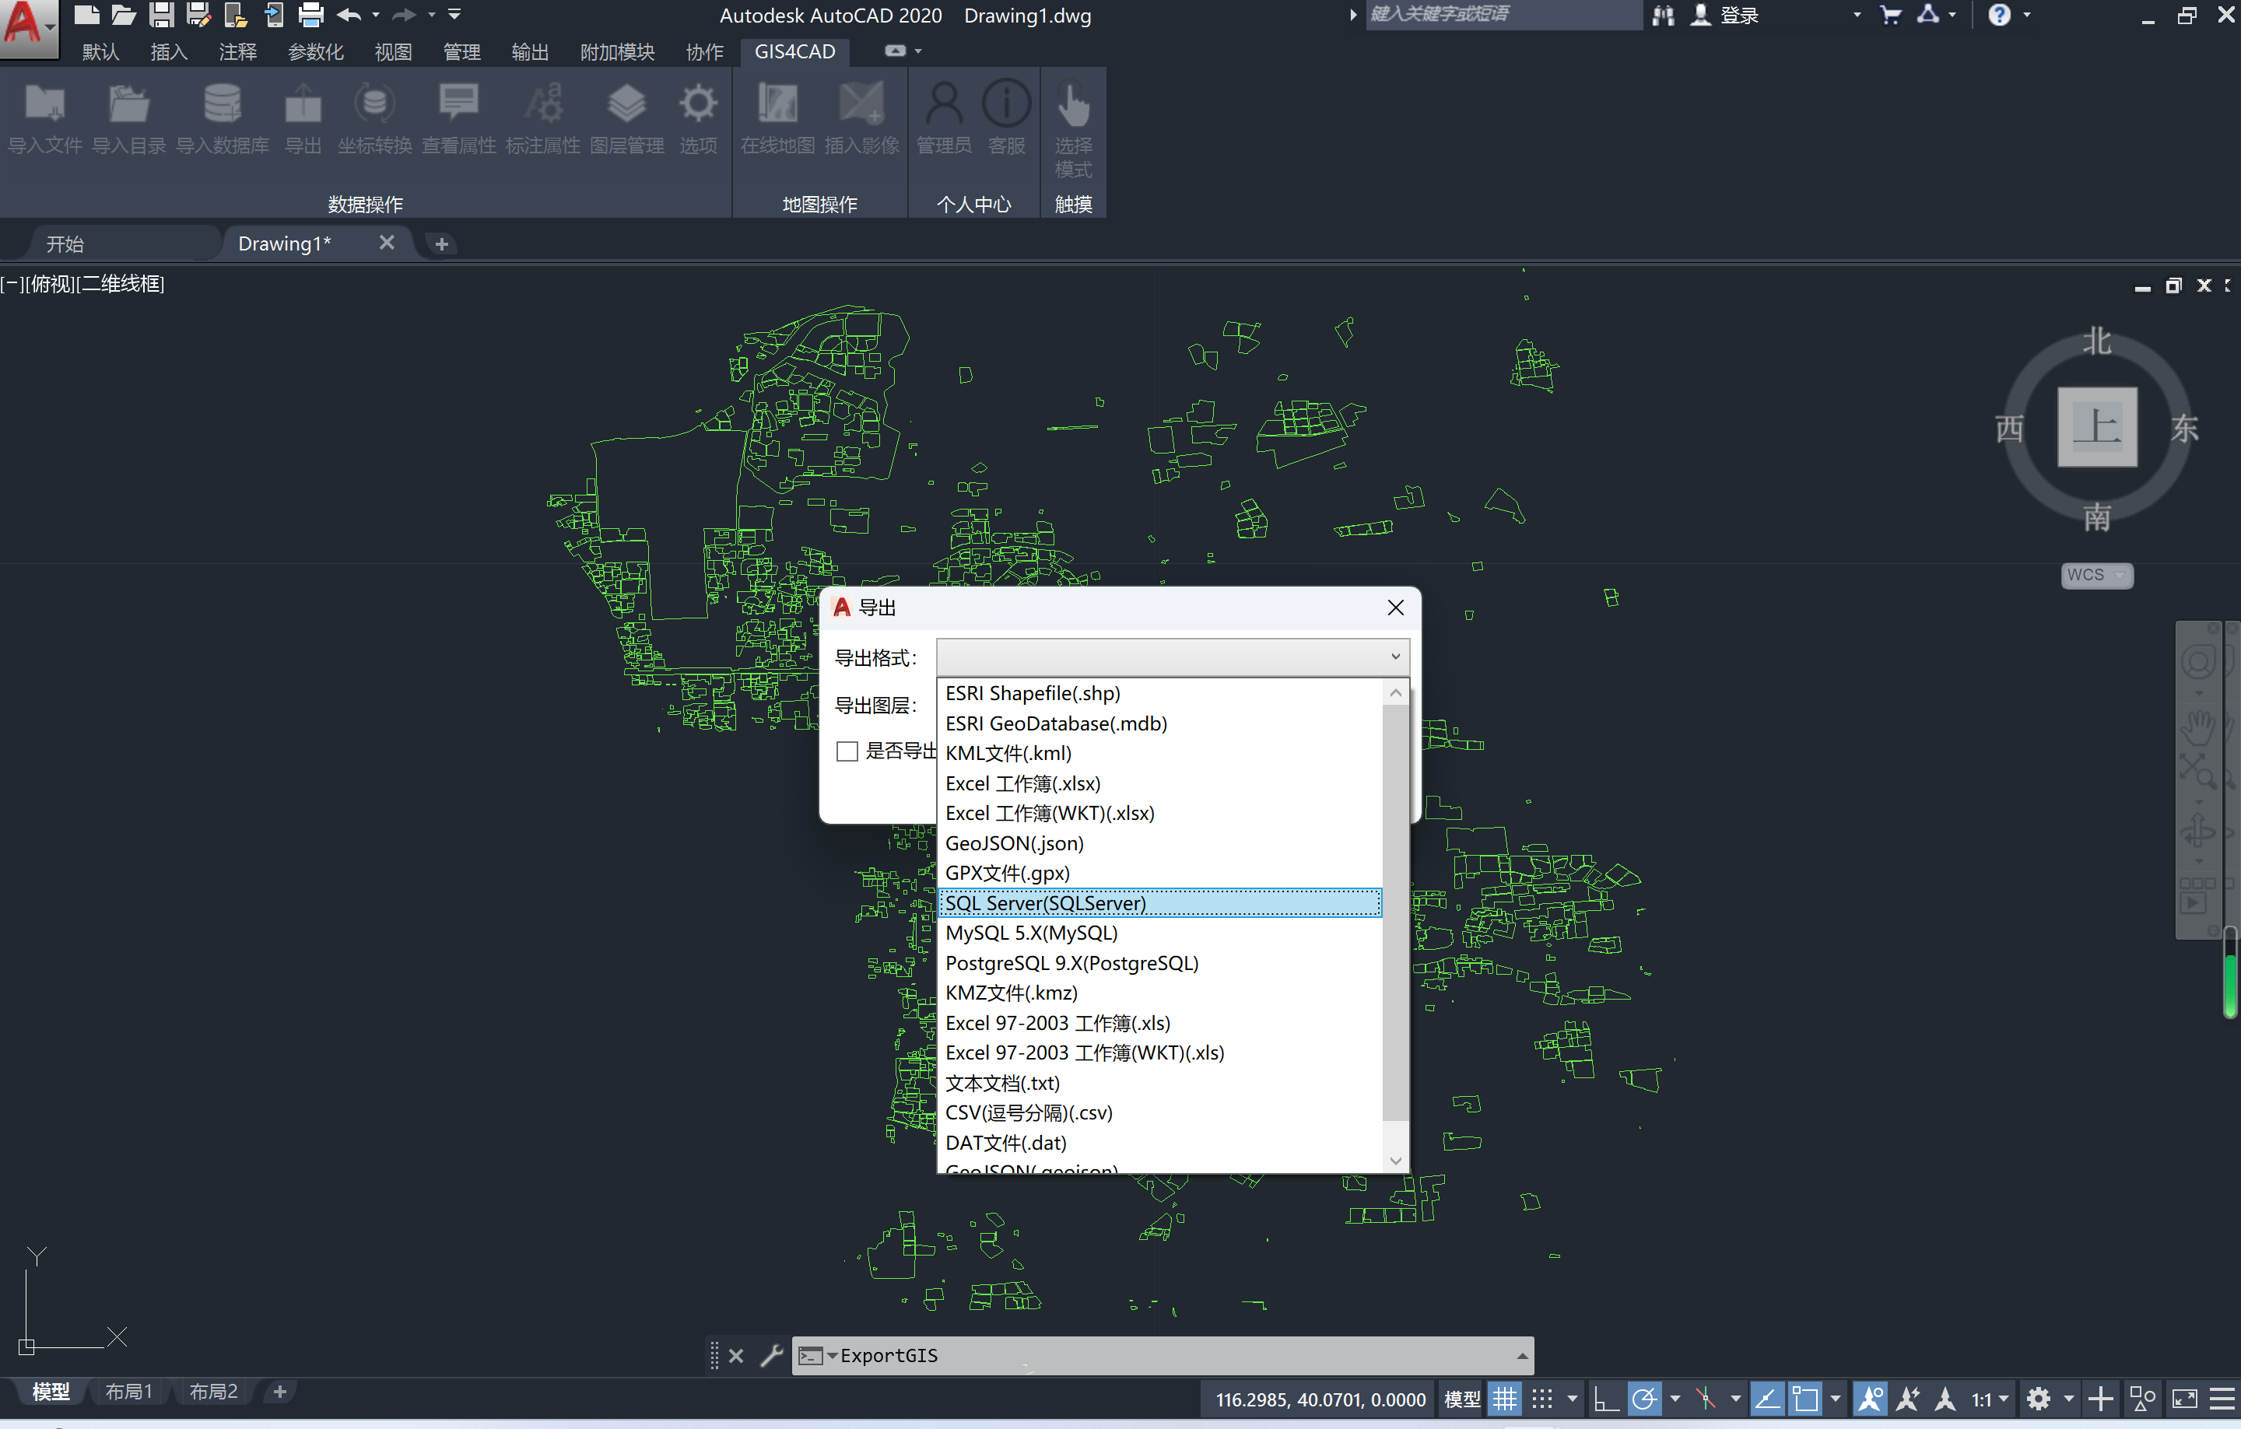This screenshot has height=1429, width=2241.
Task: Click the format list scrollbar down arrow
Action: (x=1395, y=1160)
